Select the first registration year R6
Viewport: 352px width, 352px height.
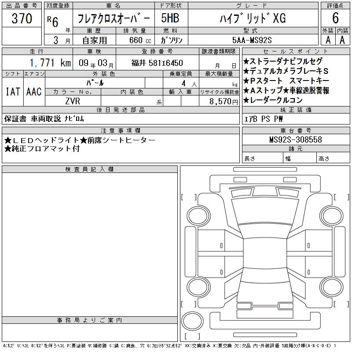[x=53, y=22]
